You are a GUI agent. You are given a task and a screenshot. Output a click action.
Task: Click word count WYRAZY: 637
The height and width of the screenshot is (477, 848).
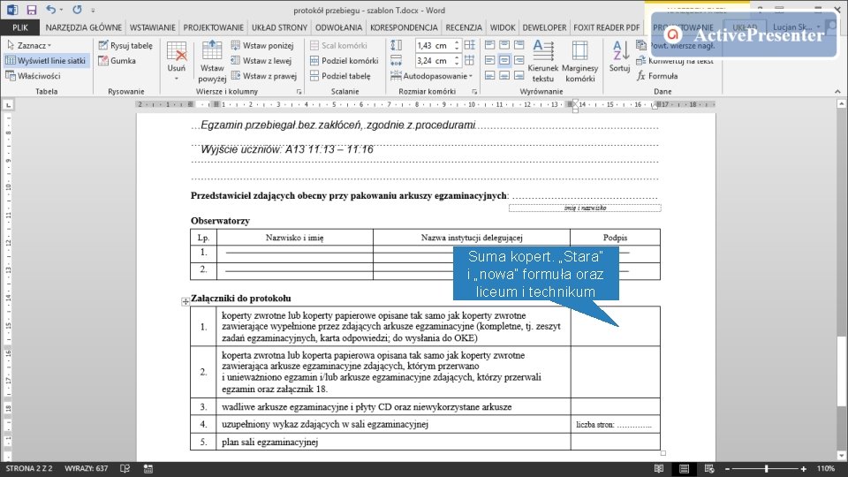(x=86, y=468)
